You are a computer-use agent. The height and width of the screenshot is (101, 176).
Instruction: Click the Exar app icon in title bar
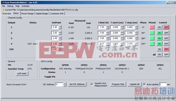coord(3,2)
